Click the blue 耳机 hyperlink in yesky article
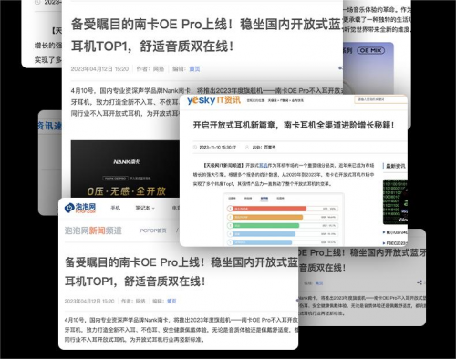The height and width of the screenshot is (359, 456). pos(264,165)
